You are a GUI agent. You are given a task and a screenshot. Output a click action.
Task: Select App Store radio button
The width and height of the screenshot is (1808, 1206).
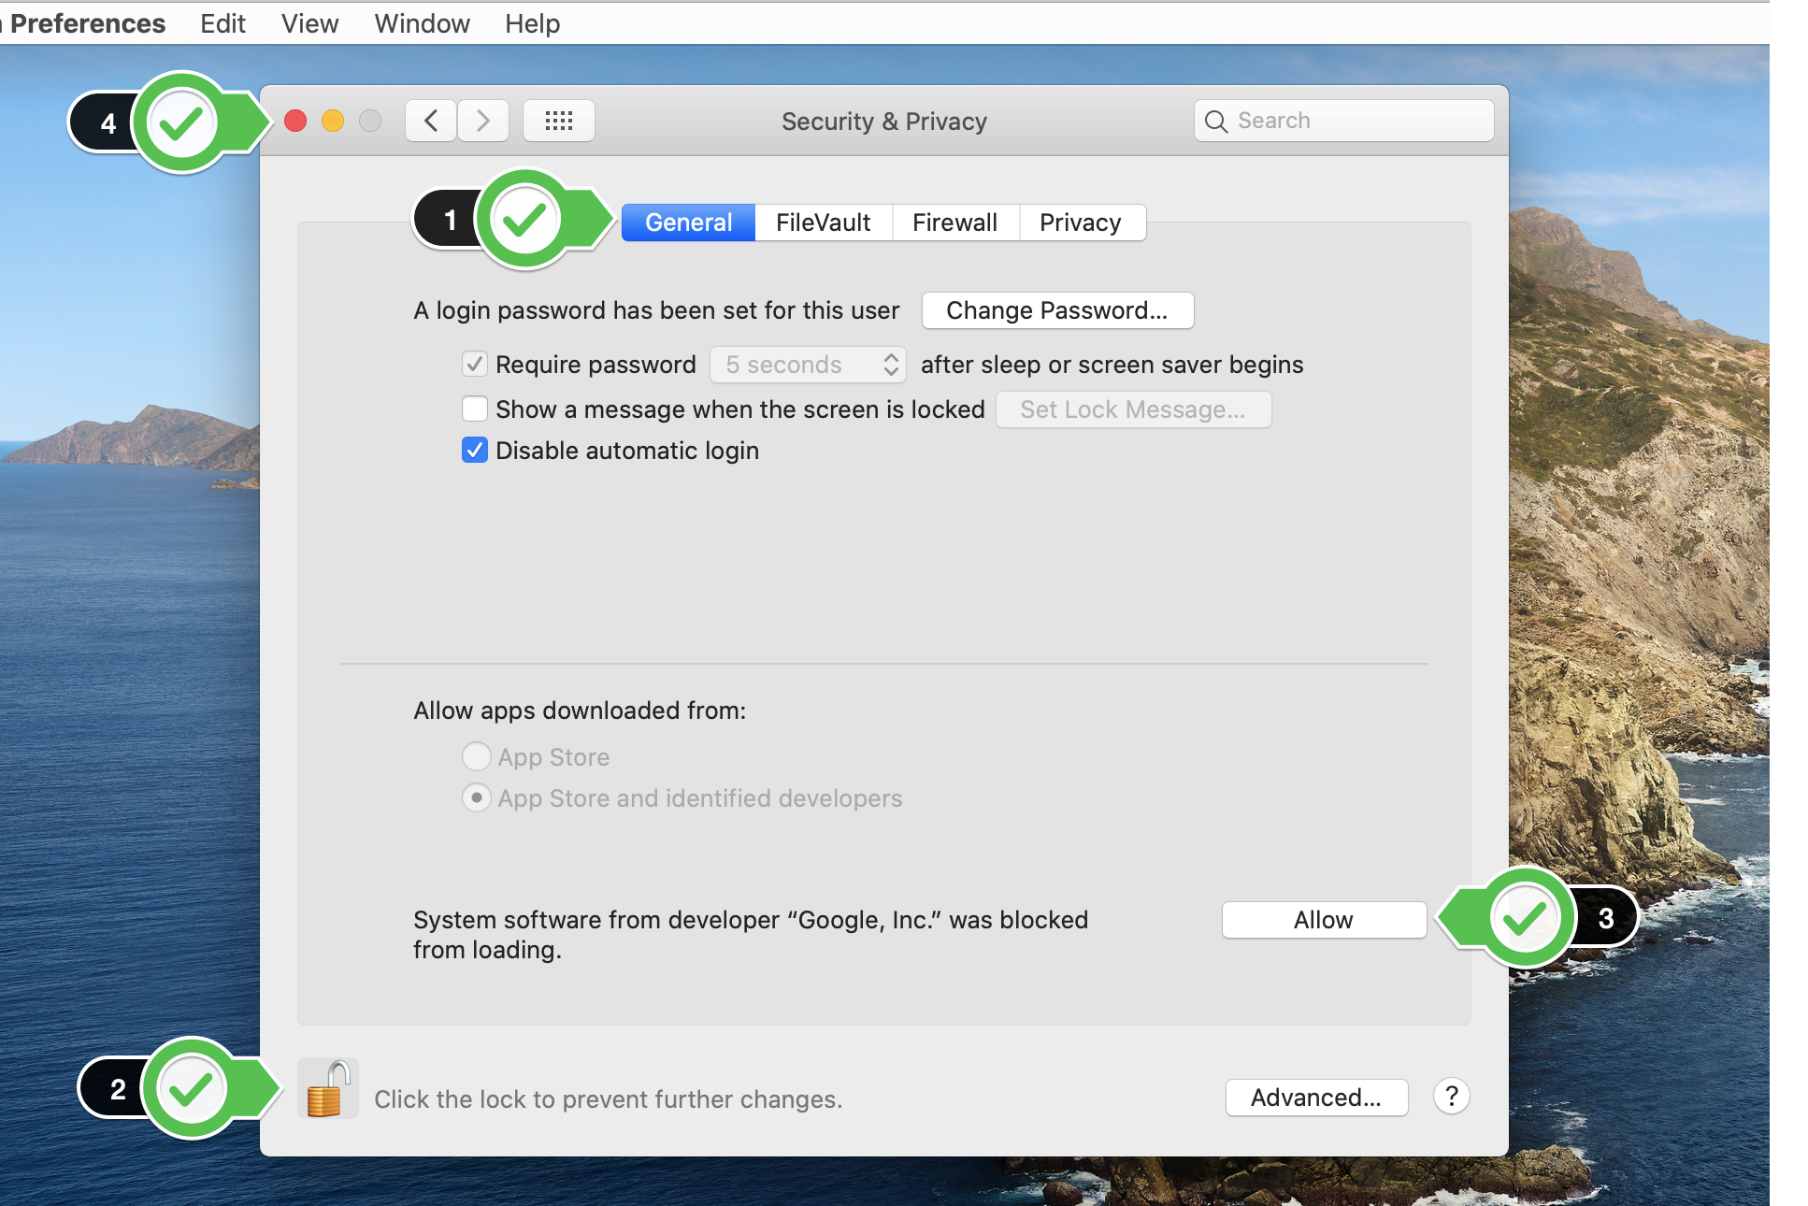tap(476, 755)
